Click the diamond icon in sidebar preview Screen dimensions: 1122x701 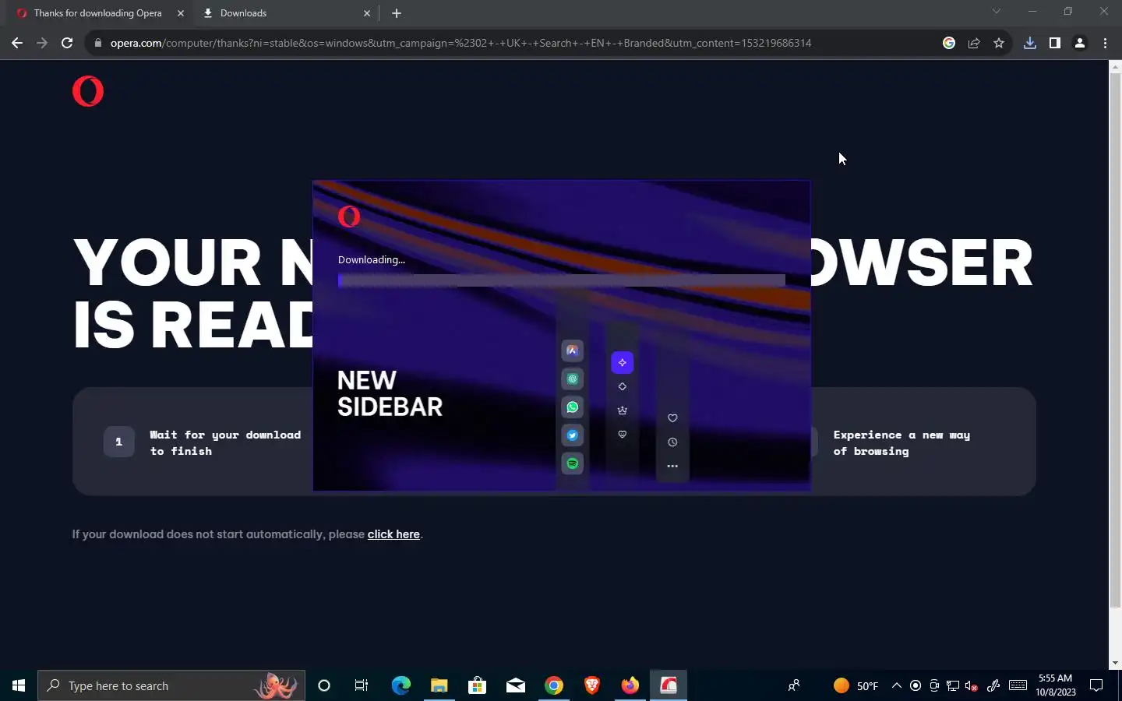tap(622, 386)
